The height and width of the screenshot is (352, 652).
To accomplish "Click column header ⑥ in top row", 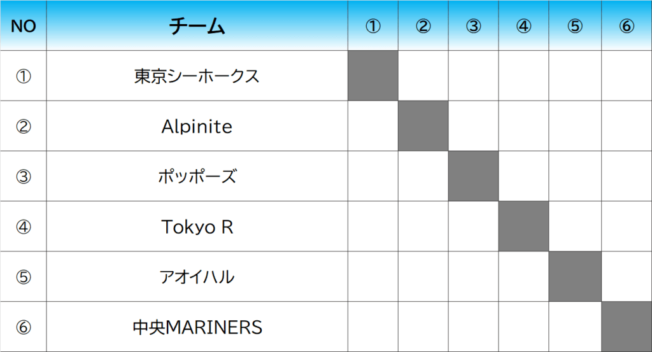I will (x=627, y=26).
